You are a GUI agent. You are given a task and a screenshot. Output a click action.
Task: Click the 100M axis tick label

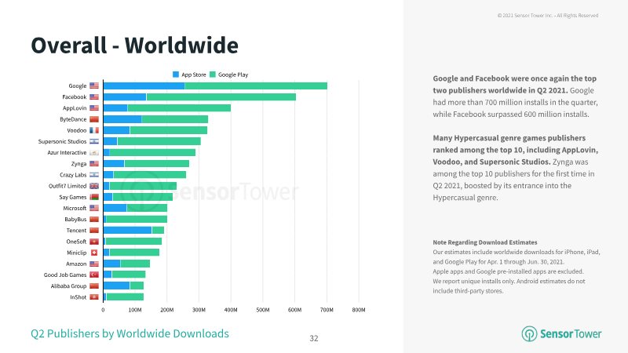coord(134,310)
